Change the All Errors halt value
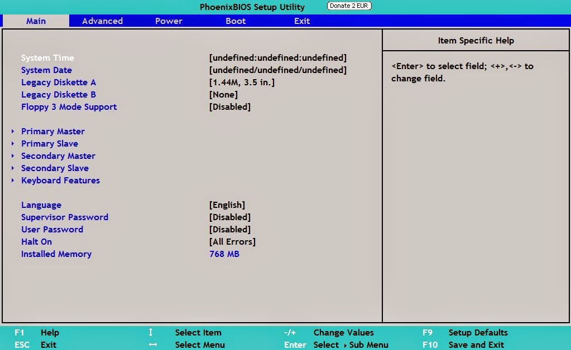Screen dimensions: 571x350 coord(232,242)
